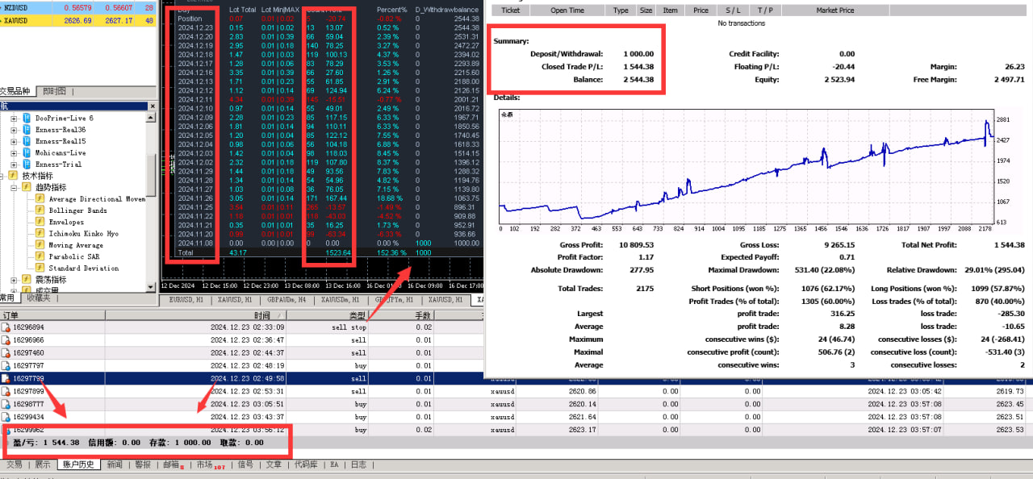This screenshot has width=1033, height=479.
Task: Open the 常用 navigator tab
Action: pyautogui.click(x=9, y=298)
